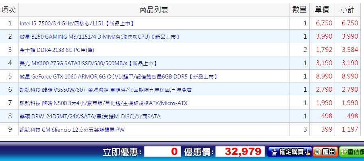The width and height of the screenshot is (364, 161).
Task: Click item number 9 cell
Action: click(x=10, y=129)
